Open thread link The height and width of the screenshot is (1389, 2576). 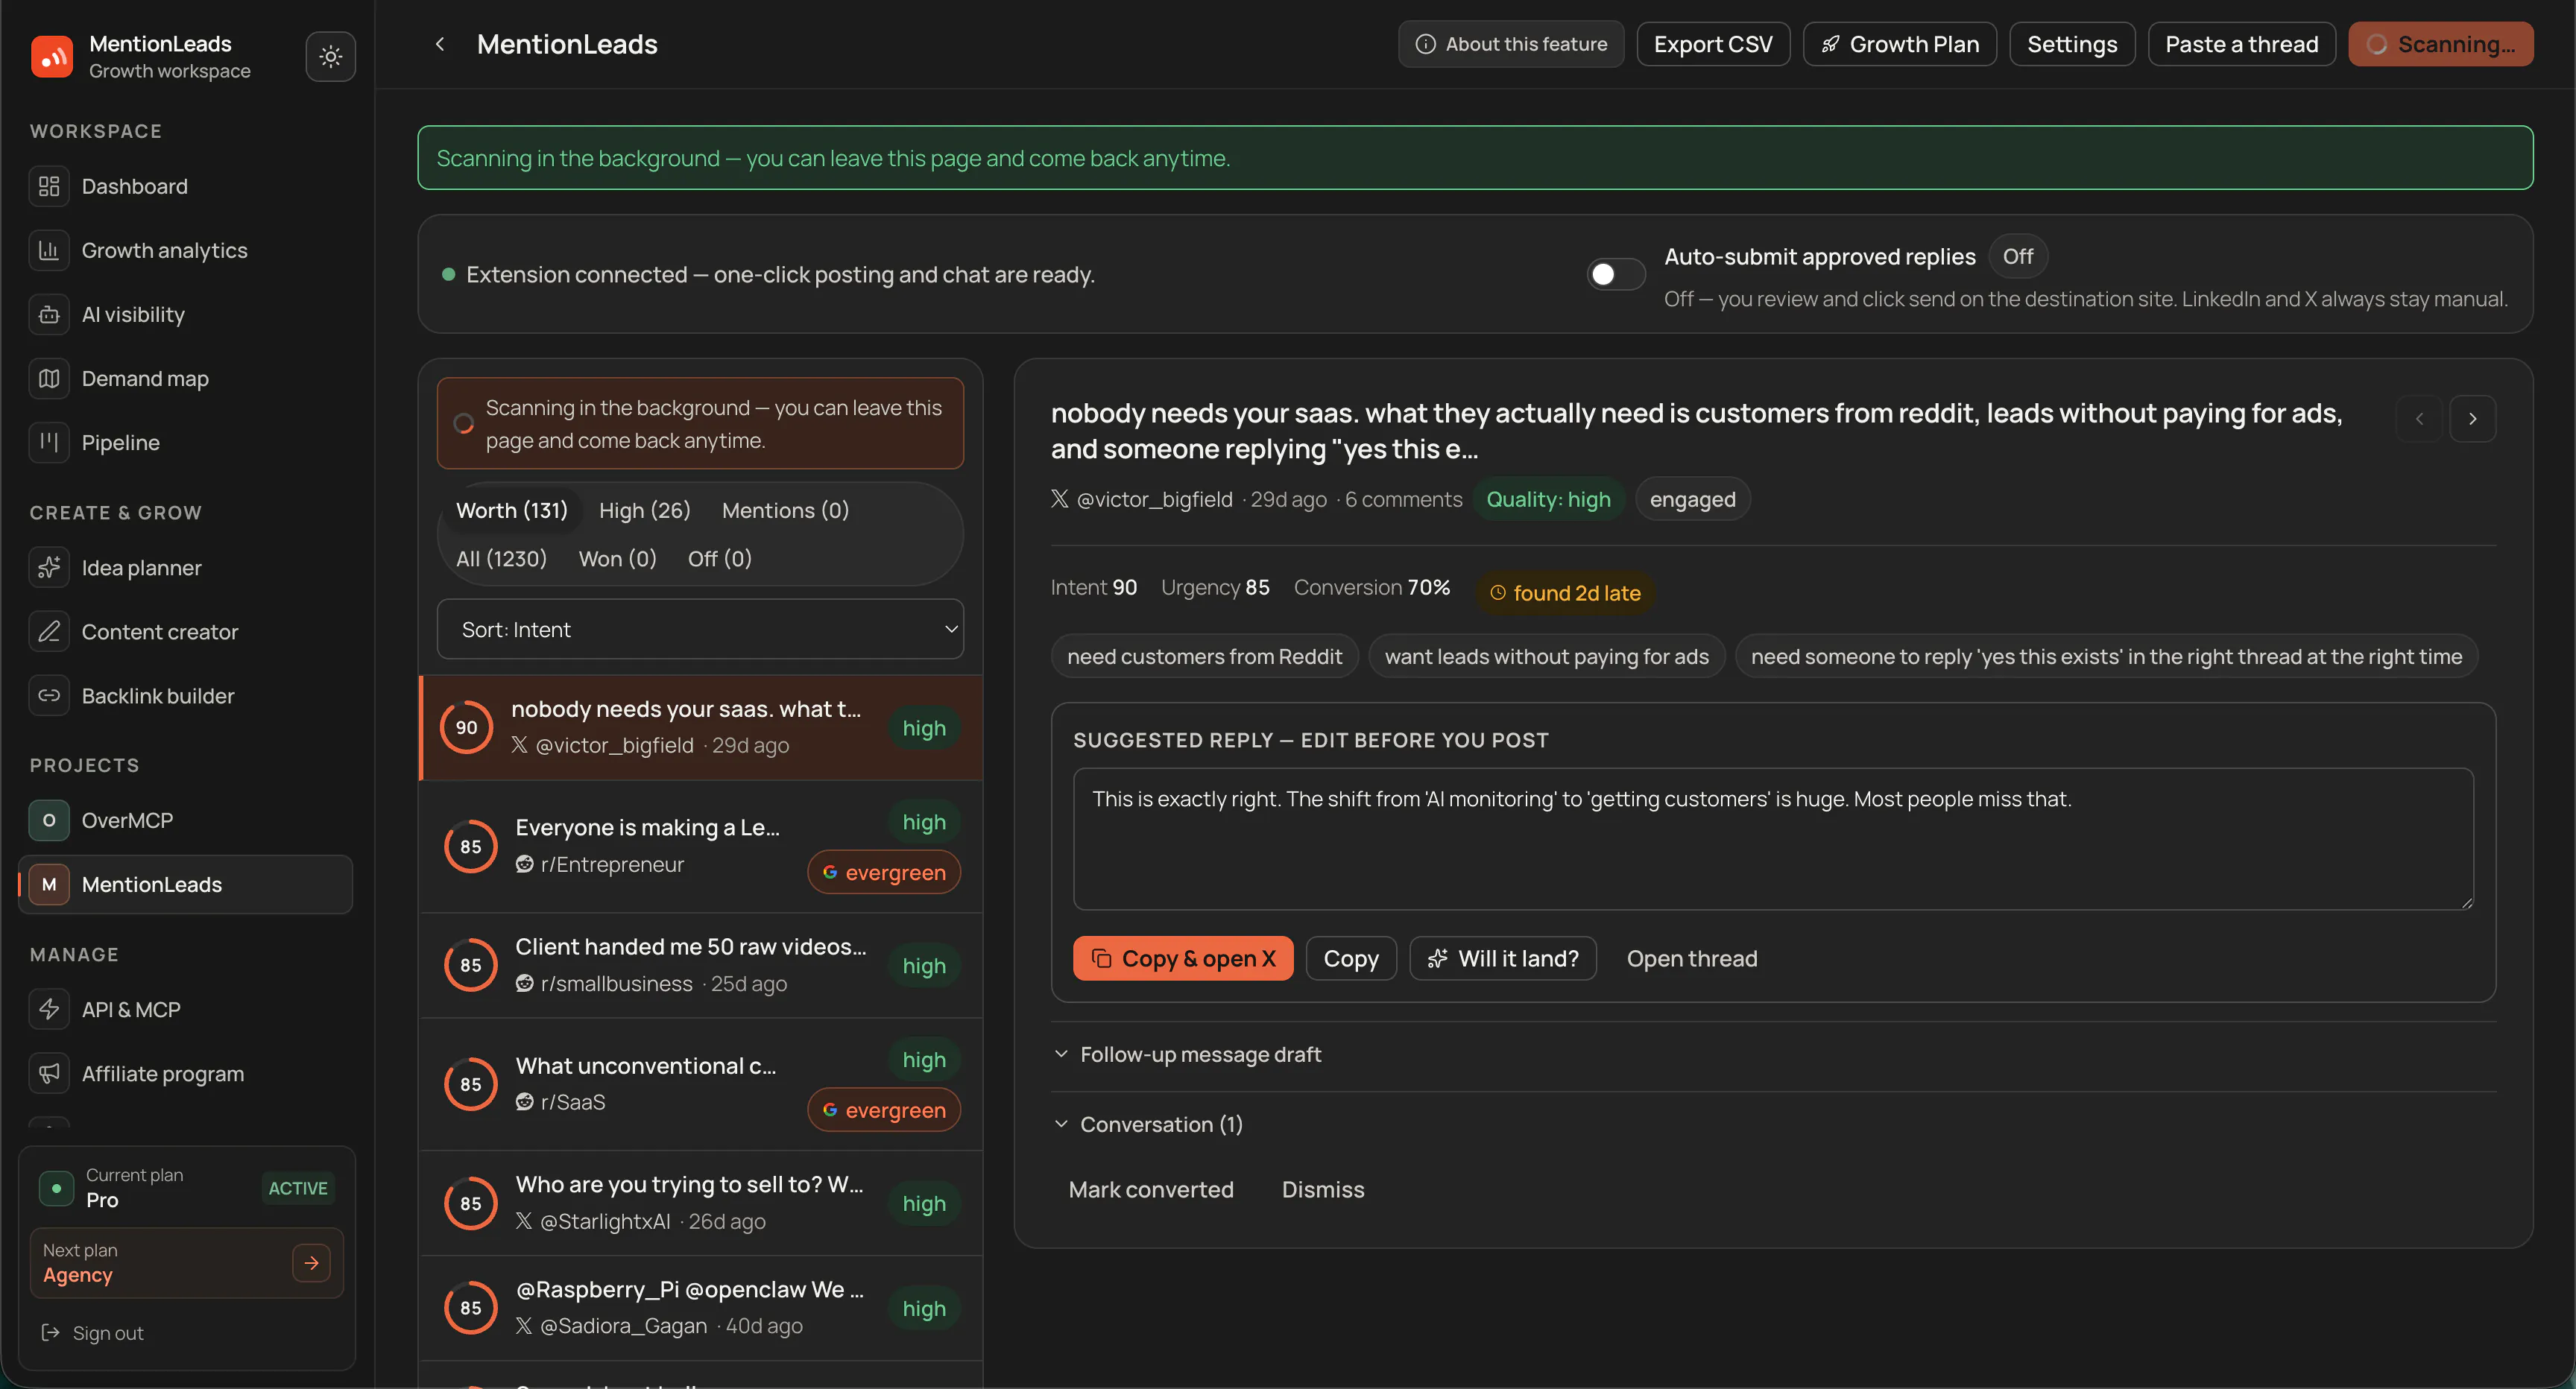tap(1691, 958)
